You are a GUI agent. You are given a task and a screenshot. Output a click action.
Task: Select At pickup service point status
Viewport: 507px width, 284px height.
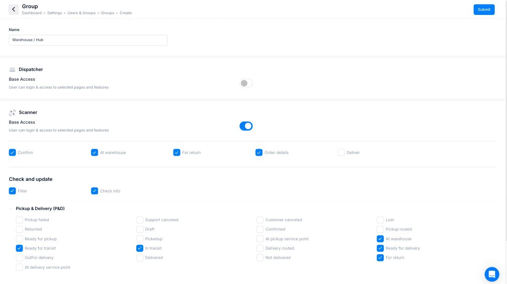(260, 239)
